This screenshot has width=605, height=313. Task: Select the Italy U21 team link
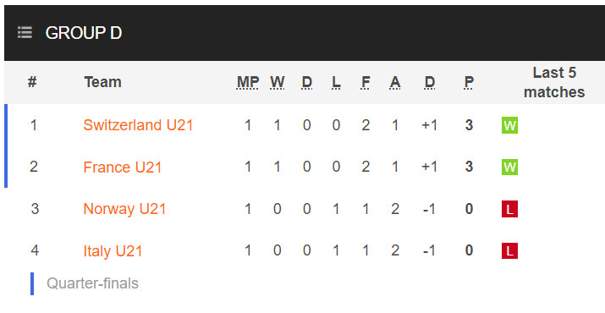(113, 251)
